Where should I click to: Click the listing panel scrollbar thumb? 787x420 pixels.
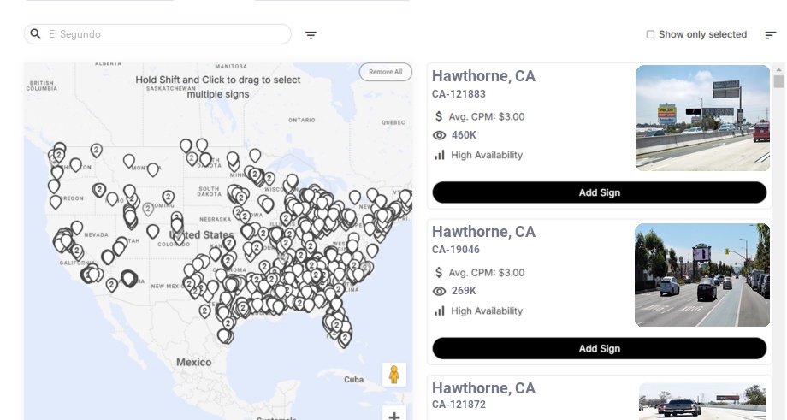point(778,81)
